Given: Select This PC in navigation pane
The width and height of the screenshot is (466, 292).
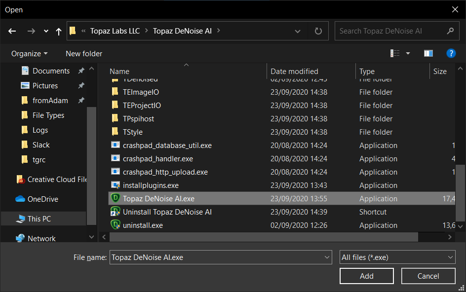Looking at the screenshot, I should [39, 219].
